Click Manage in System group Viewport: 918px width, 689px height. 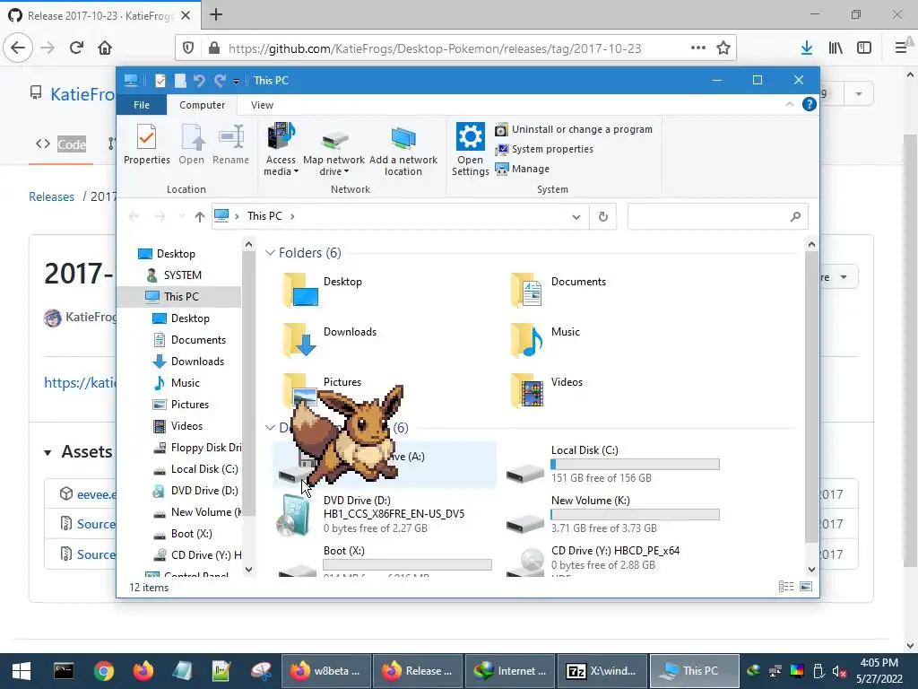tap(523, 169)
